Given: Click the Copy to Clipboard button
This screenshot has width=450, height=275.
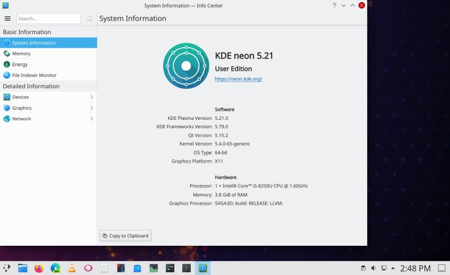Looking at the screenshot, I should click(x=125, y=236).
